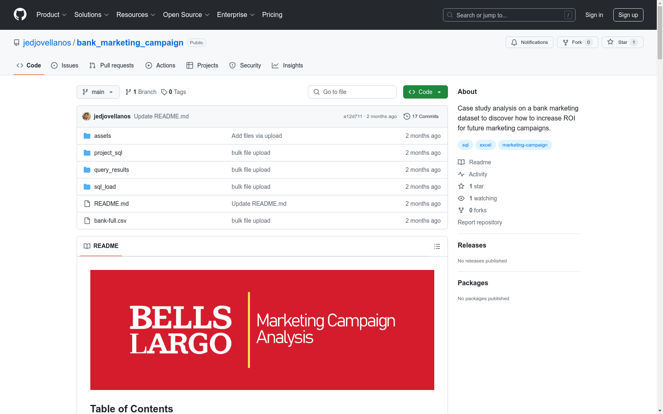Viewport: 663px width, 414px height.
Task: Expand the Resources menu
Action: [136, 14]
